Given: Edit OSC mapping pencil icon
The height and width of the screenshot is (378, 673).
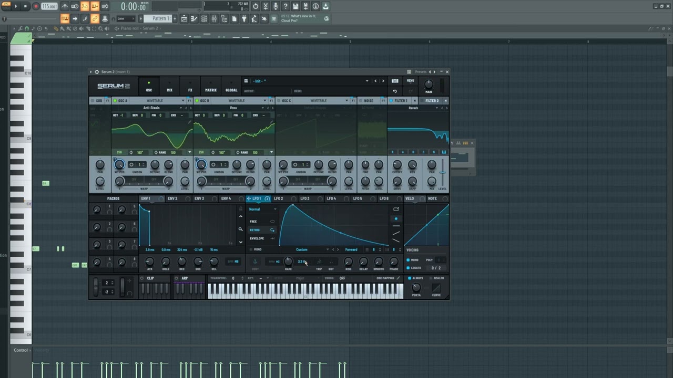Looking at the screenshot, I should click(398, 278).
